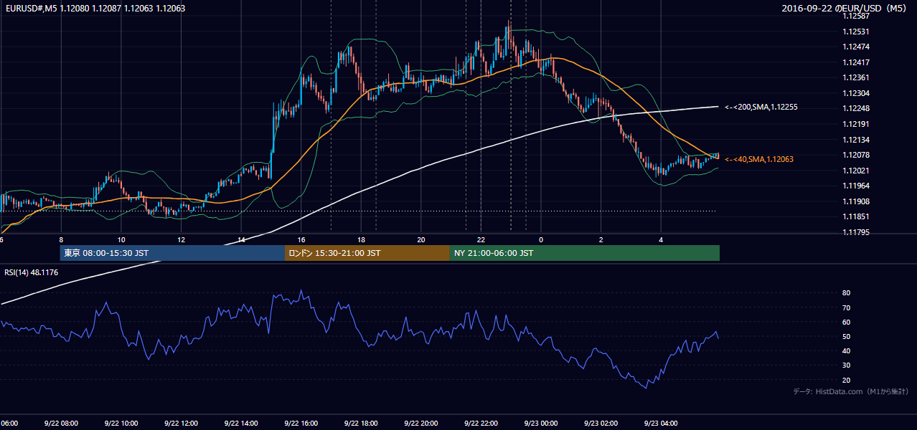This screenshot has height=430, width=917.
Task: Click the 9/23 04:00 time axis label
Action: [660, 424]
